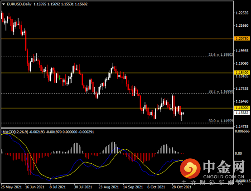Select the 1.18400 yellow price label
251x191 pixels.
(242, 73)
